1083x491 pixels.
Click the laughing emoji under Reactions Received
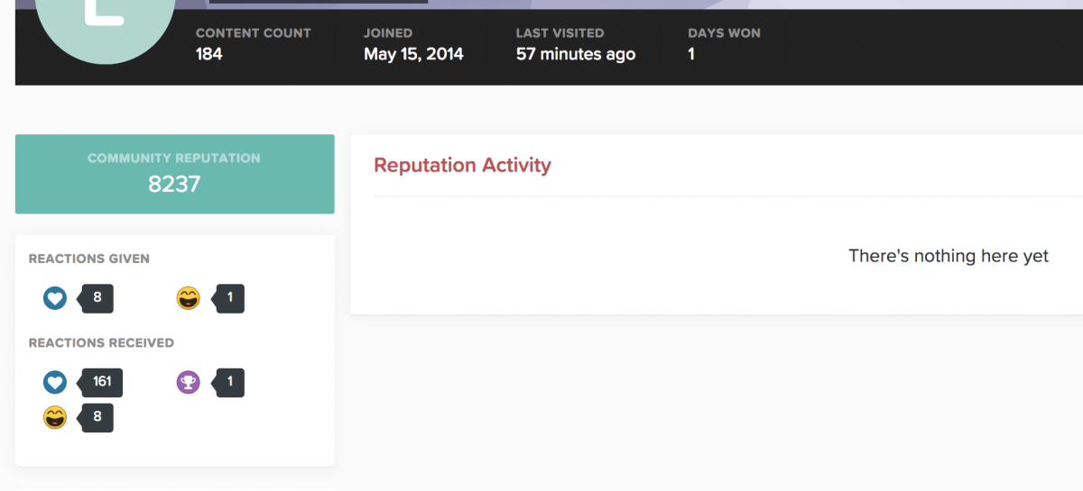[x=55, y=417]
